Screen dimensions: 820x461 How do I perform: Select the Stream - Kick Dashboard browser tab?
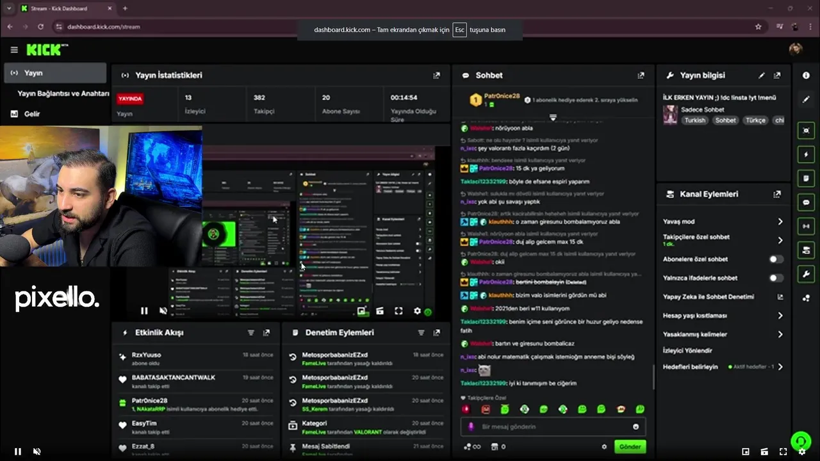(66, 8)
